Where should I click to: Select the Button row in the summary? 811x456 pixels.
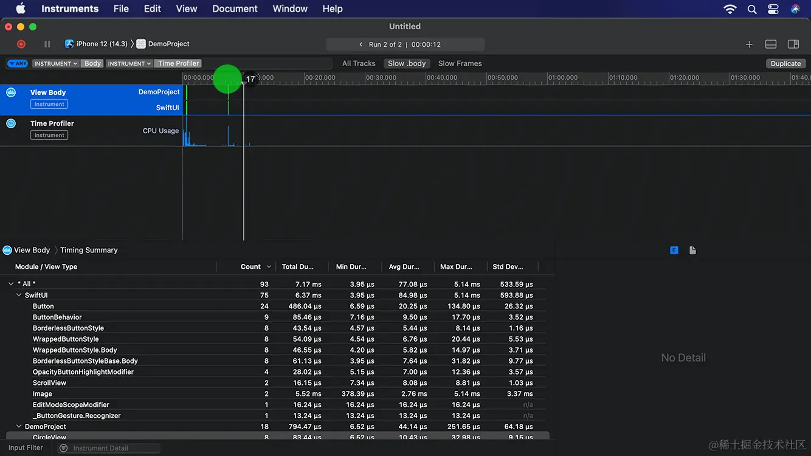277,306
